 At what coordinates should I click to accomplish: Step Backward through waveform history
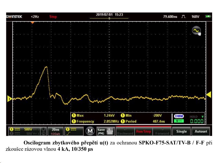click(125, 131)
